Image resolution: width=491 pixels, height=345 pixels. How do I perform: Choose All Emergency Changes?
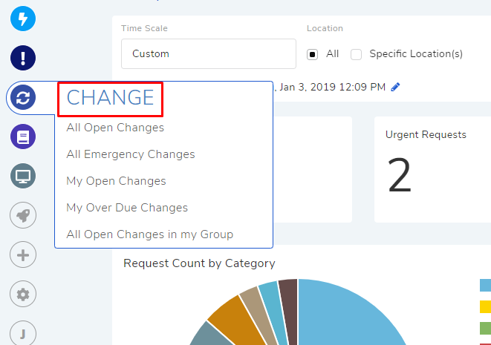pyautogui.click(x=131, y=154)
